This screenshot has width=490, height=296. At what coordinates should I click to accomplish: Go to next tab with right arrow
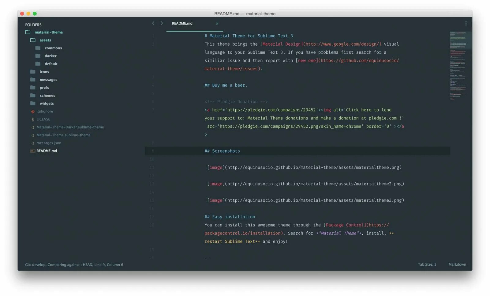click(x=162, y=23)
